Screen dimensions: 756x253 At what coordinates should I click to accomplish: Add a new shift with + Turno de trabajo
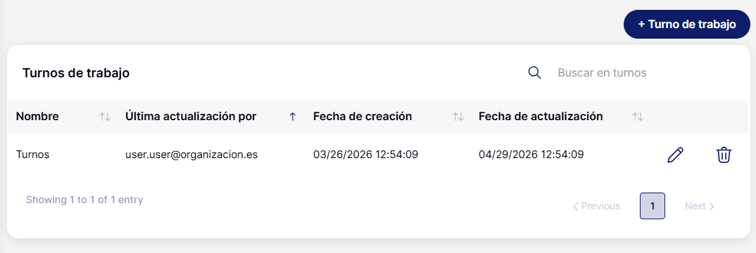coord(687,25)
